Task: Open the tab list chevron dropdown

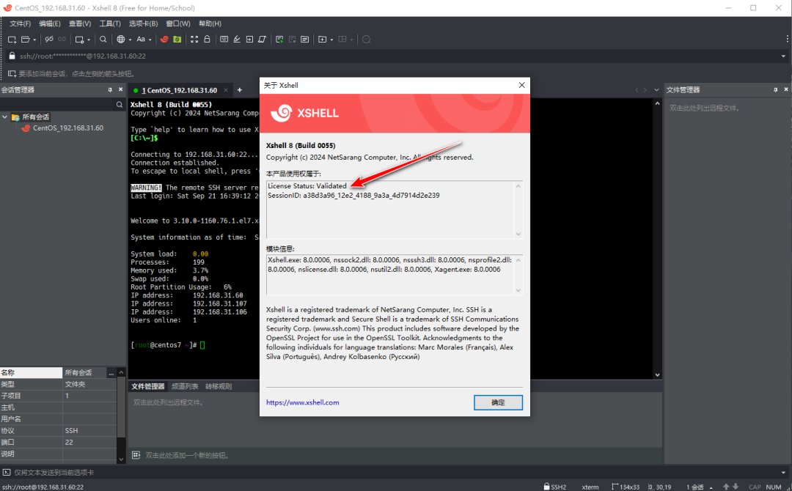Action: (x=656, y=90)
